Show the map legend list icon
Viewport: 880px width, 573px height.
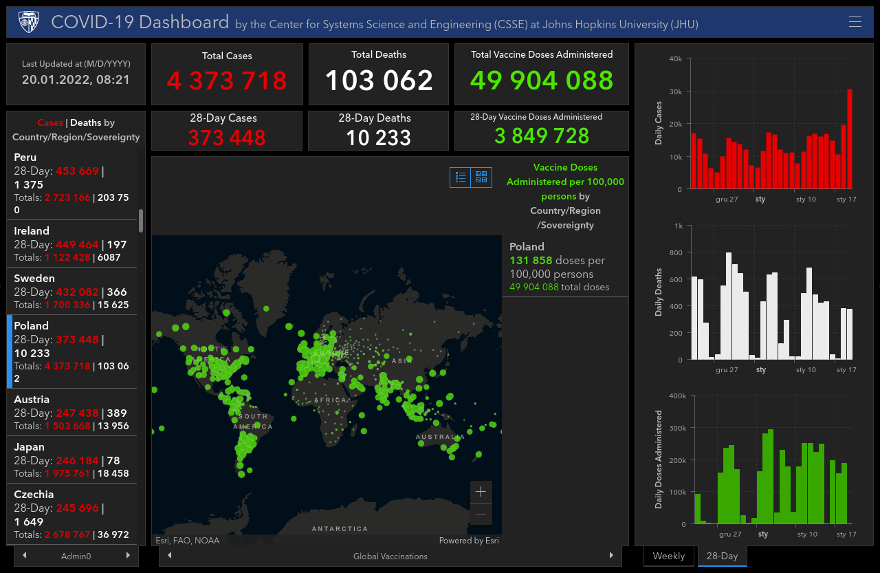point(461,177)
